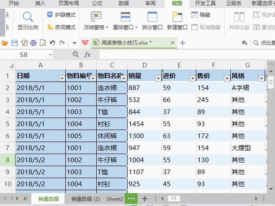Click the 点此查找 search command box
275x206 pixels.
coord(265,43)
